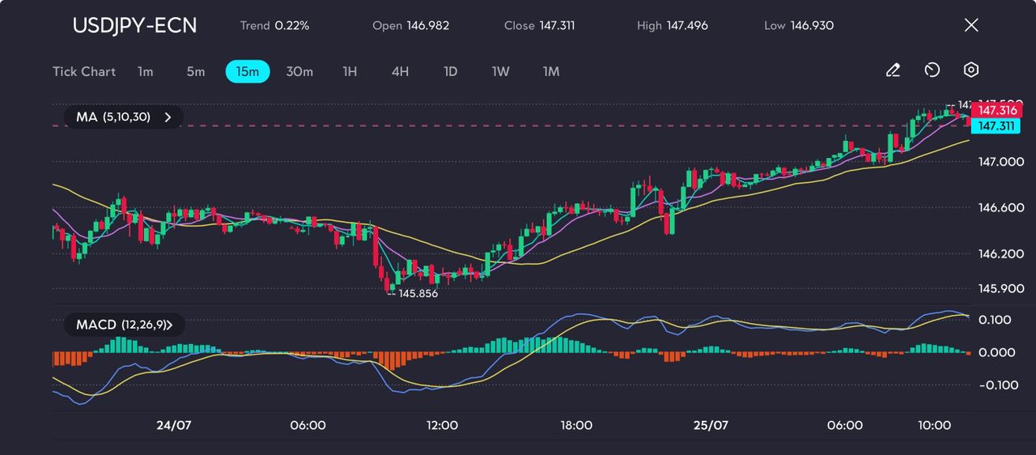Switch to Tick Chart view
Screen dimensions: 1036x455
(84, 71)
